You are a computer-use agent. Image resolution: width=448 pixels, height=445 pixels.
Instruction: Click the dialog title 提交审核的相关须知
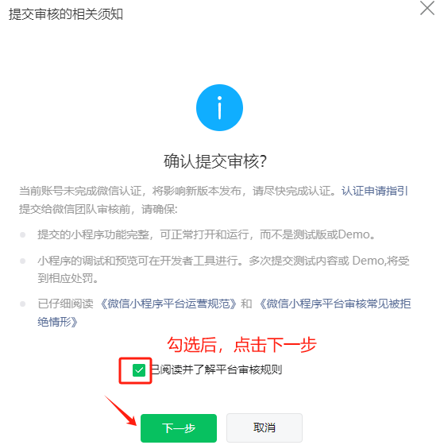(x=66, y=14)
